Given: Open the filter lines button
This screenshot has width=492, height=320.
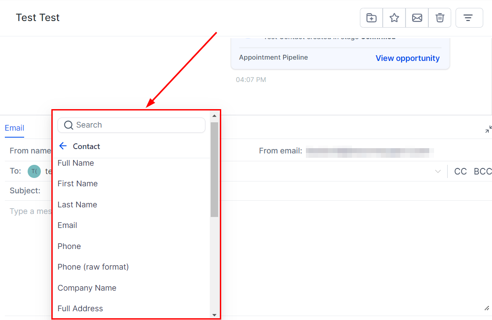Looking at the screenshot, I should click(469, 18).
